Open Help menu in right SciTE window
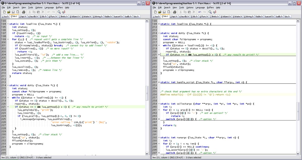Viewport: 302px width, 160px height. (218, 8)
